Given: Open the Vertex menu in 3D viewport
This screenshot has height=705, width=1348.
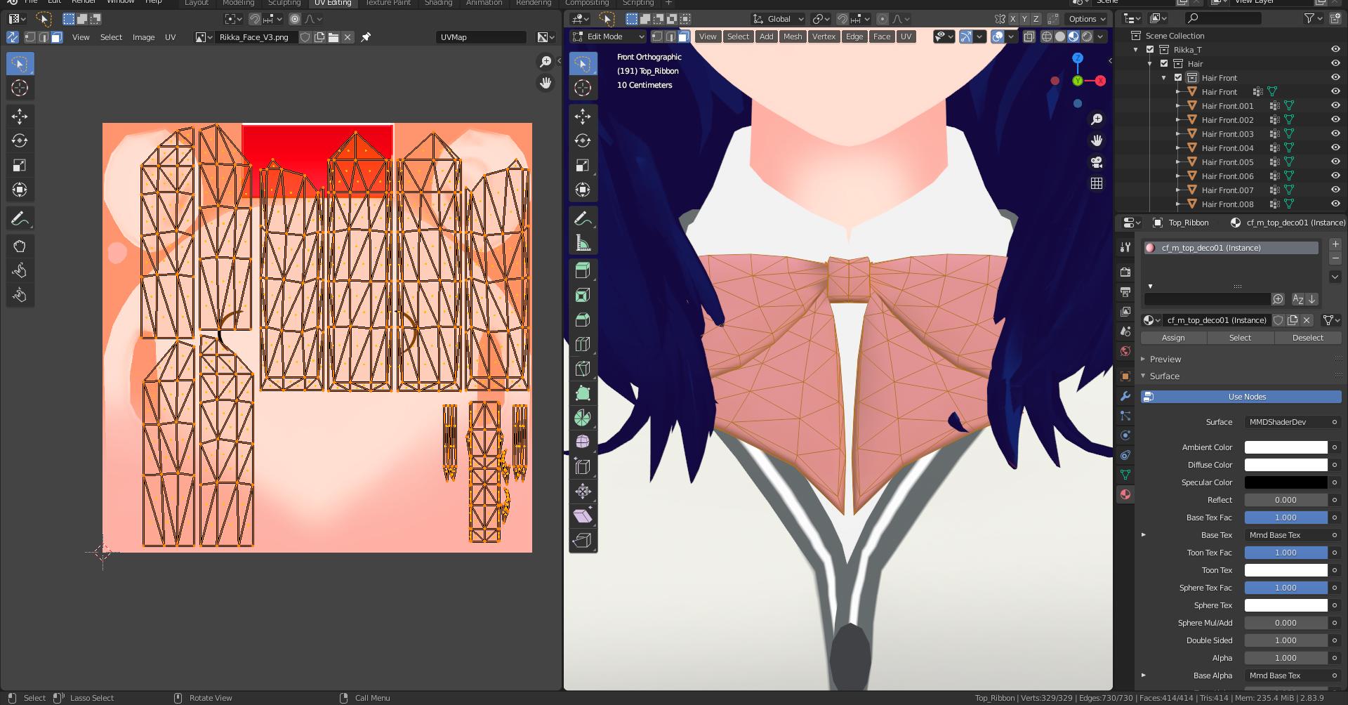Looking at the screenshot, I should [x=824, y=37].
